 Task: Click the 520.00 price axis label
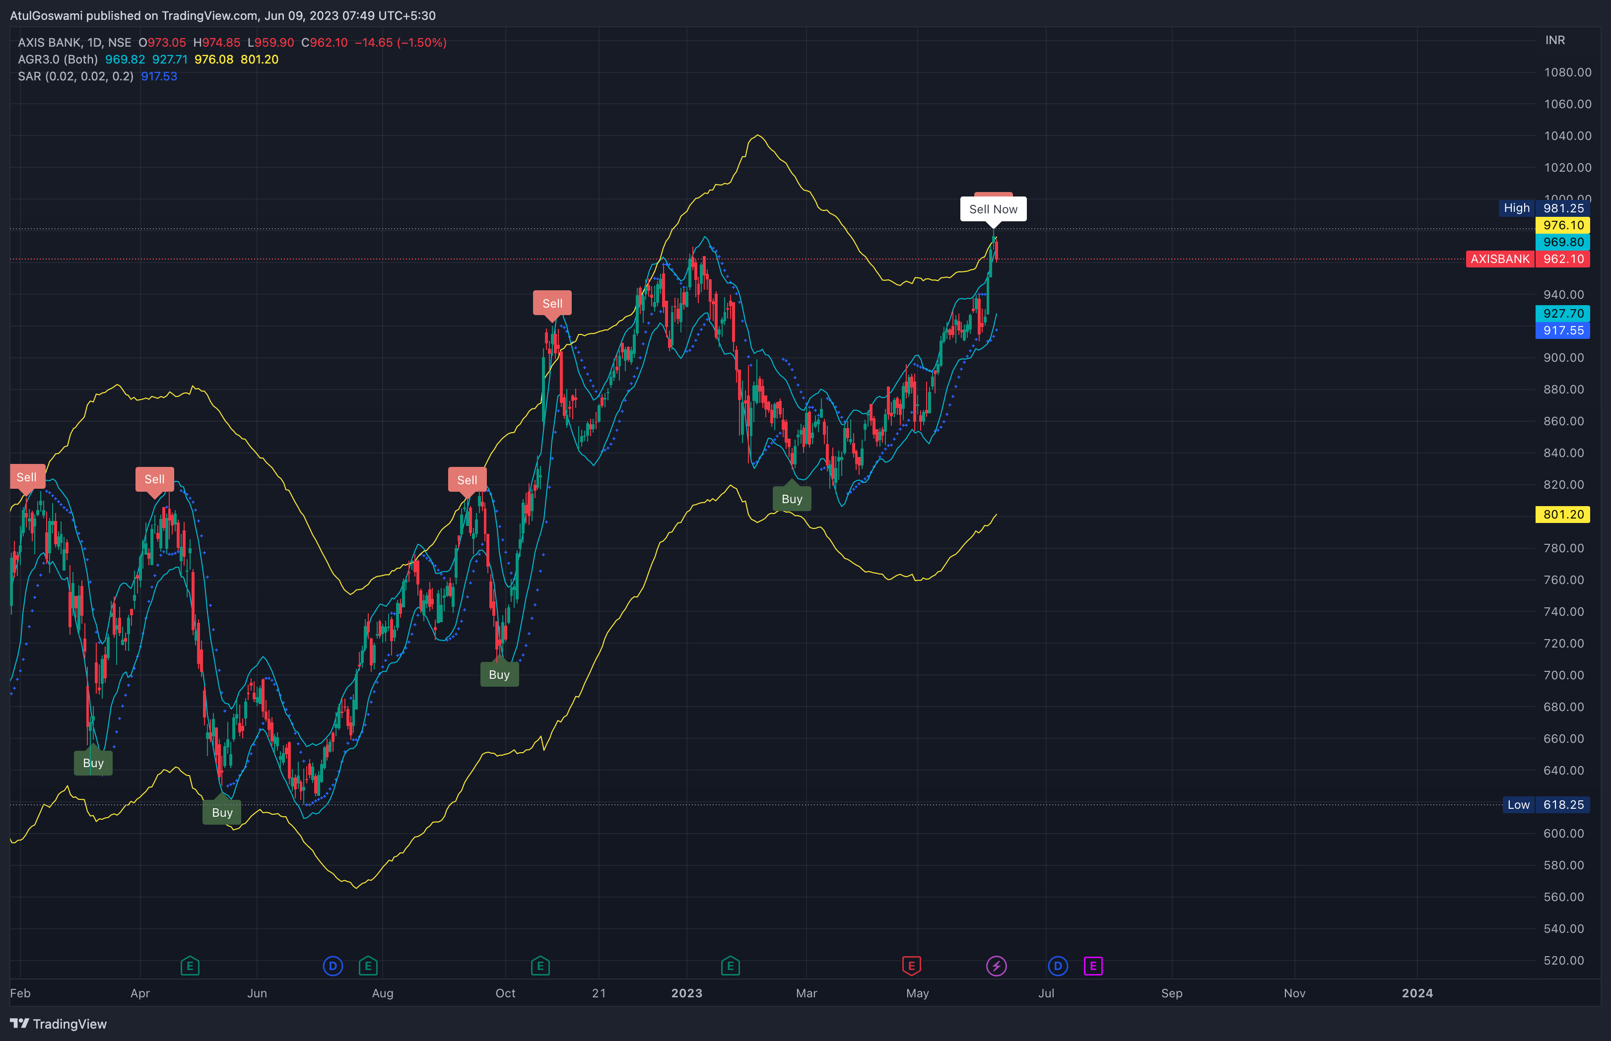coord(1564,961)
